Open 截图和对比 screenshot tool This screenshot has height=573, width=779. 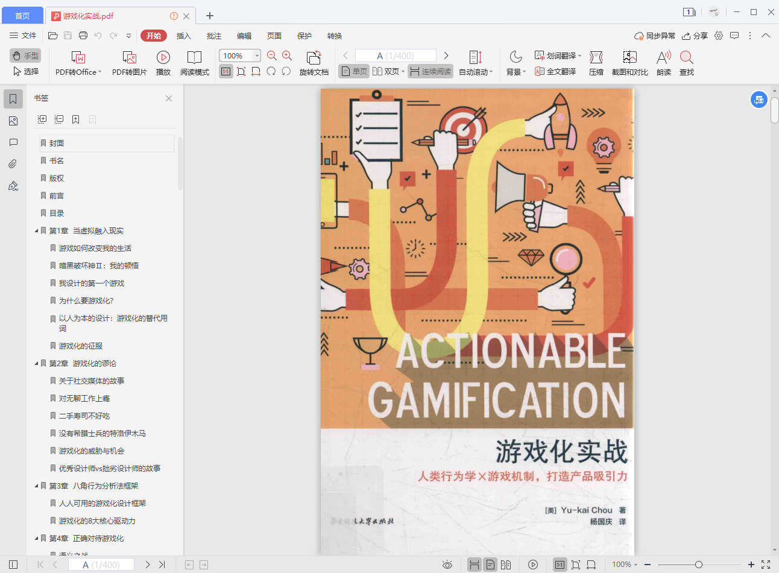click(629, 63)
